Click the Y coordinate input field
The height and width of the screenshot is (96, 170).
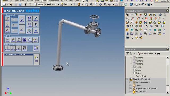[x=14, y=25]
